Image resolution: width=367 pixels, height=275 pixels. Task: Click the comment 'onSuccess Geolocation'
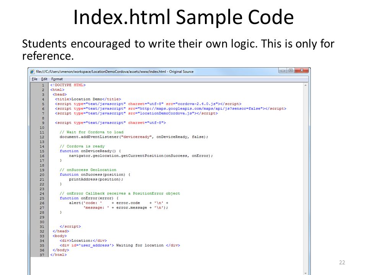click(88, 170)
